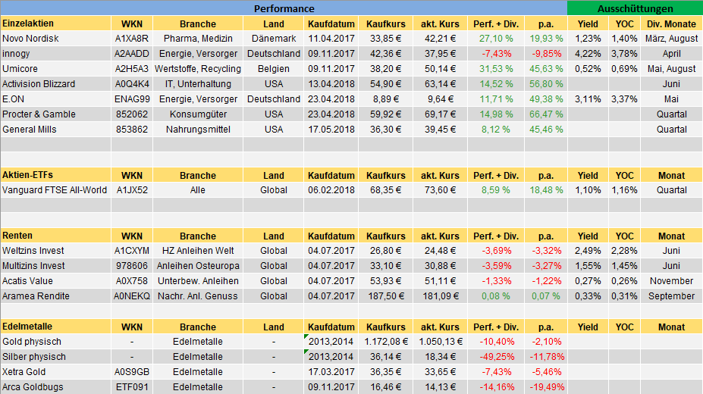Click current price 42,21 €
Screen dimensions: 703x394
pyautogui.click(x=441, y=39)
